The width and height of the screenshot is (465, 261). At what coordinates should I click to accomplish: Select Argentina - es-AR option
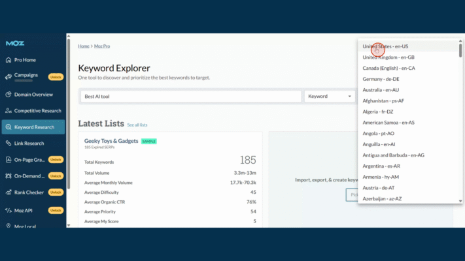click(408, 166)
